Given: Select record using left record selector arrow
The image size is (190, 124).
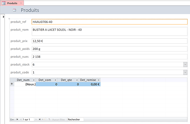Looking at the screenshot, I should 3,17.
